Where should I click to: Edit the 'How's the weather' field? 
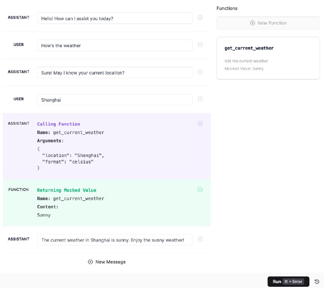pyautogui.click(x=115, y=45)
